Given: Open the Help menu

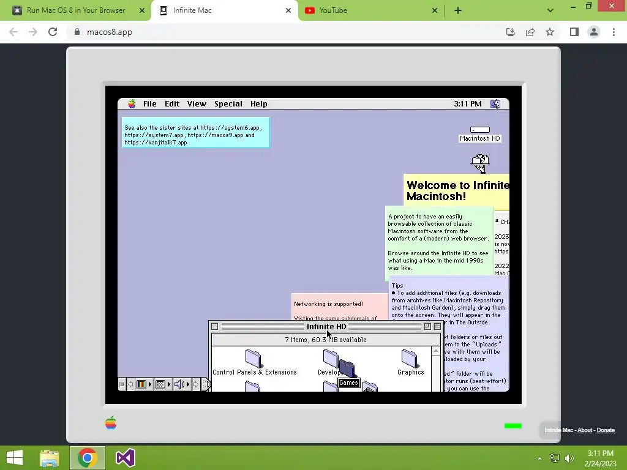Looking at the screenshot, I should tap(259, 104).
